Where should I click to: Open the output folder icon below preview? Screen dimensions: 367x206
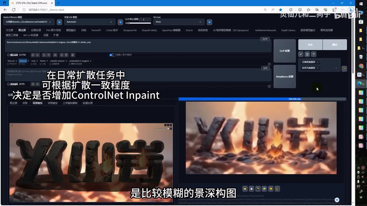245,189
